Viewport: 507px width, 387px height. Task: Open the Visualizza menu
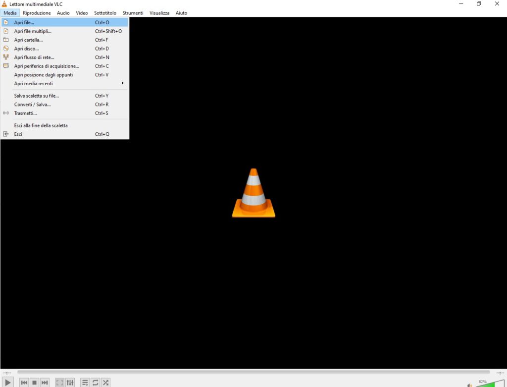(x=159, y=13)
